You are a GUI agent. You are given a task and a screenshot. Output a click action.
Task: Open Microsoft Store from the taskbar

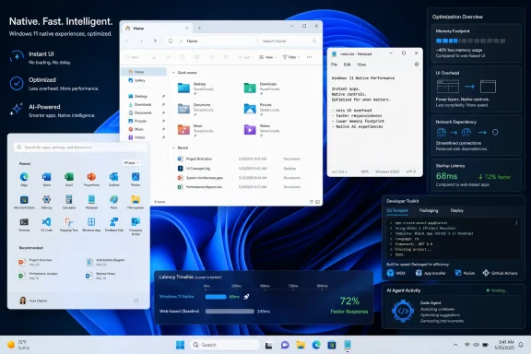tap(332, 345)
